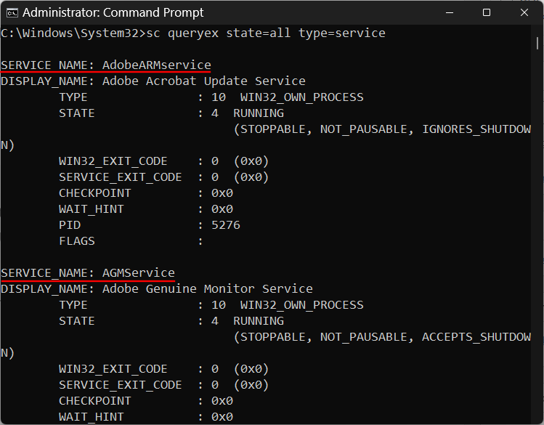
Task: Click "Adobe Acrobat Update Service" display name
Action: pyautogui.click(x=203, y=81)
